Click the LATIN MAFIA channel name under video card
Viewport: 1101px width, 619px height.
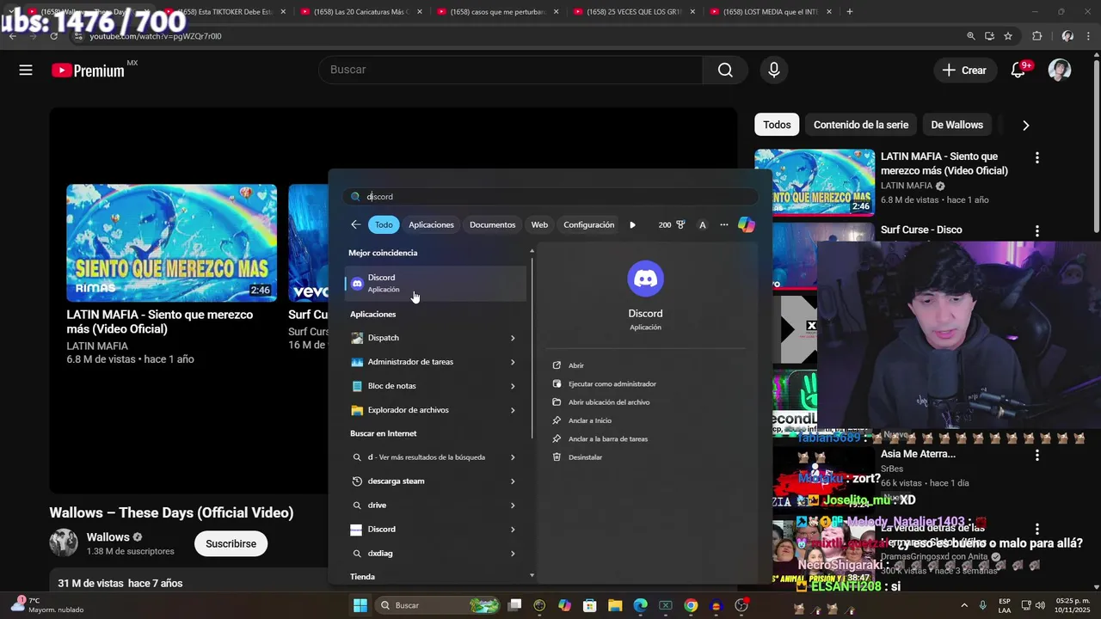[97, 346]
